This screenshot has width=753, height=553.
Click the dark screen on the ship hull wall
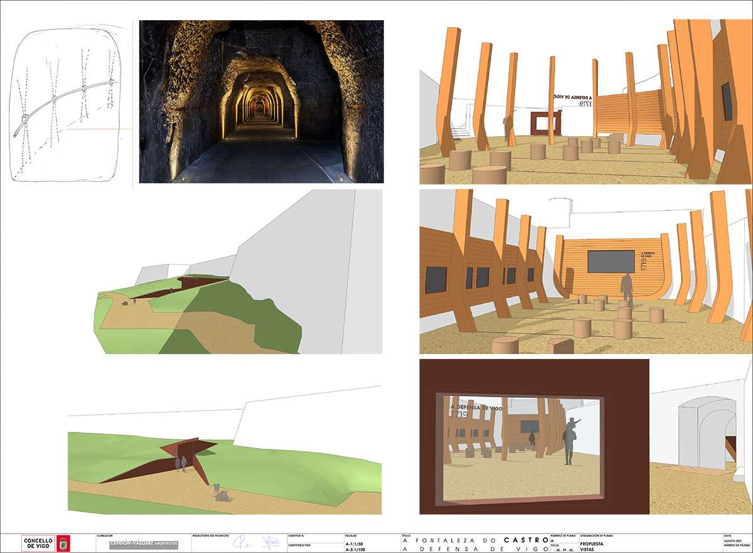point(611,261)
